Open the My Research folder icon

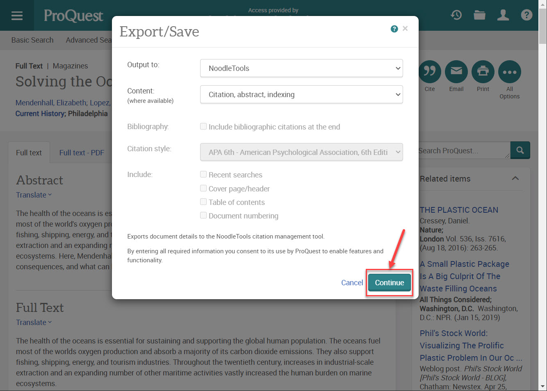pos(479,15)
